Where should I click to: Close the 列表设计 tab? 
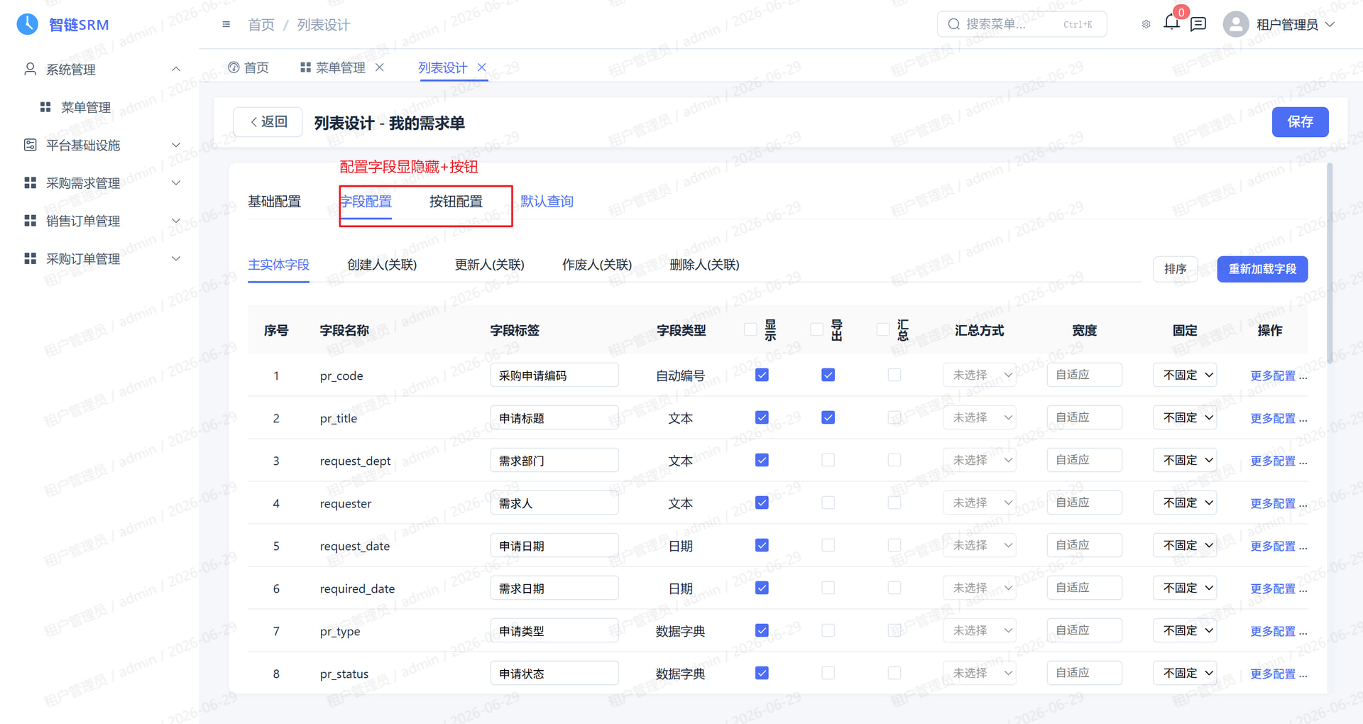click(x=482, y=67)
